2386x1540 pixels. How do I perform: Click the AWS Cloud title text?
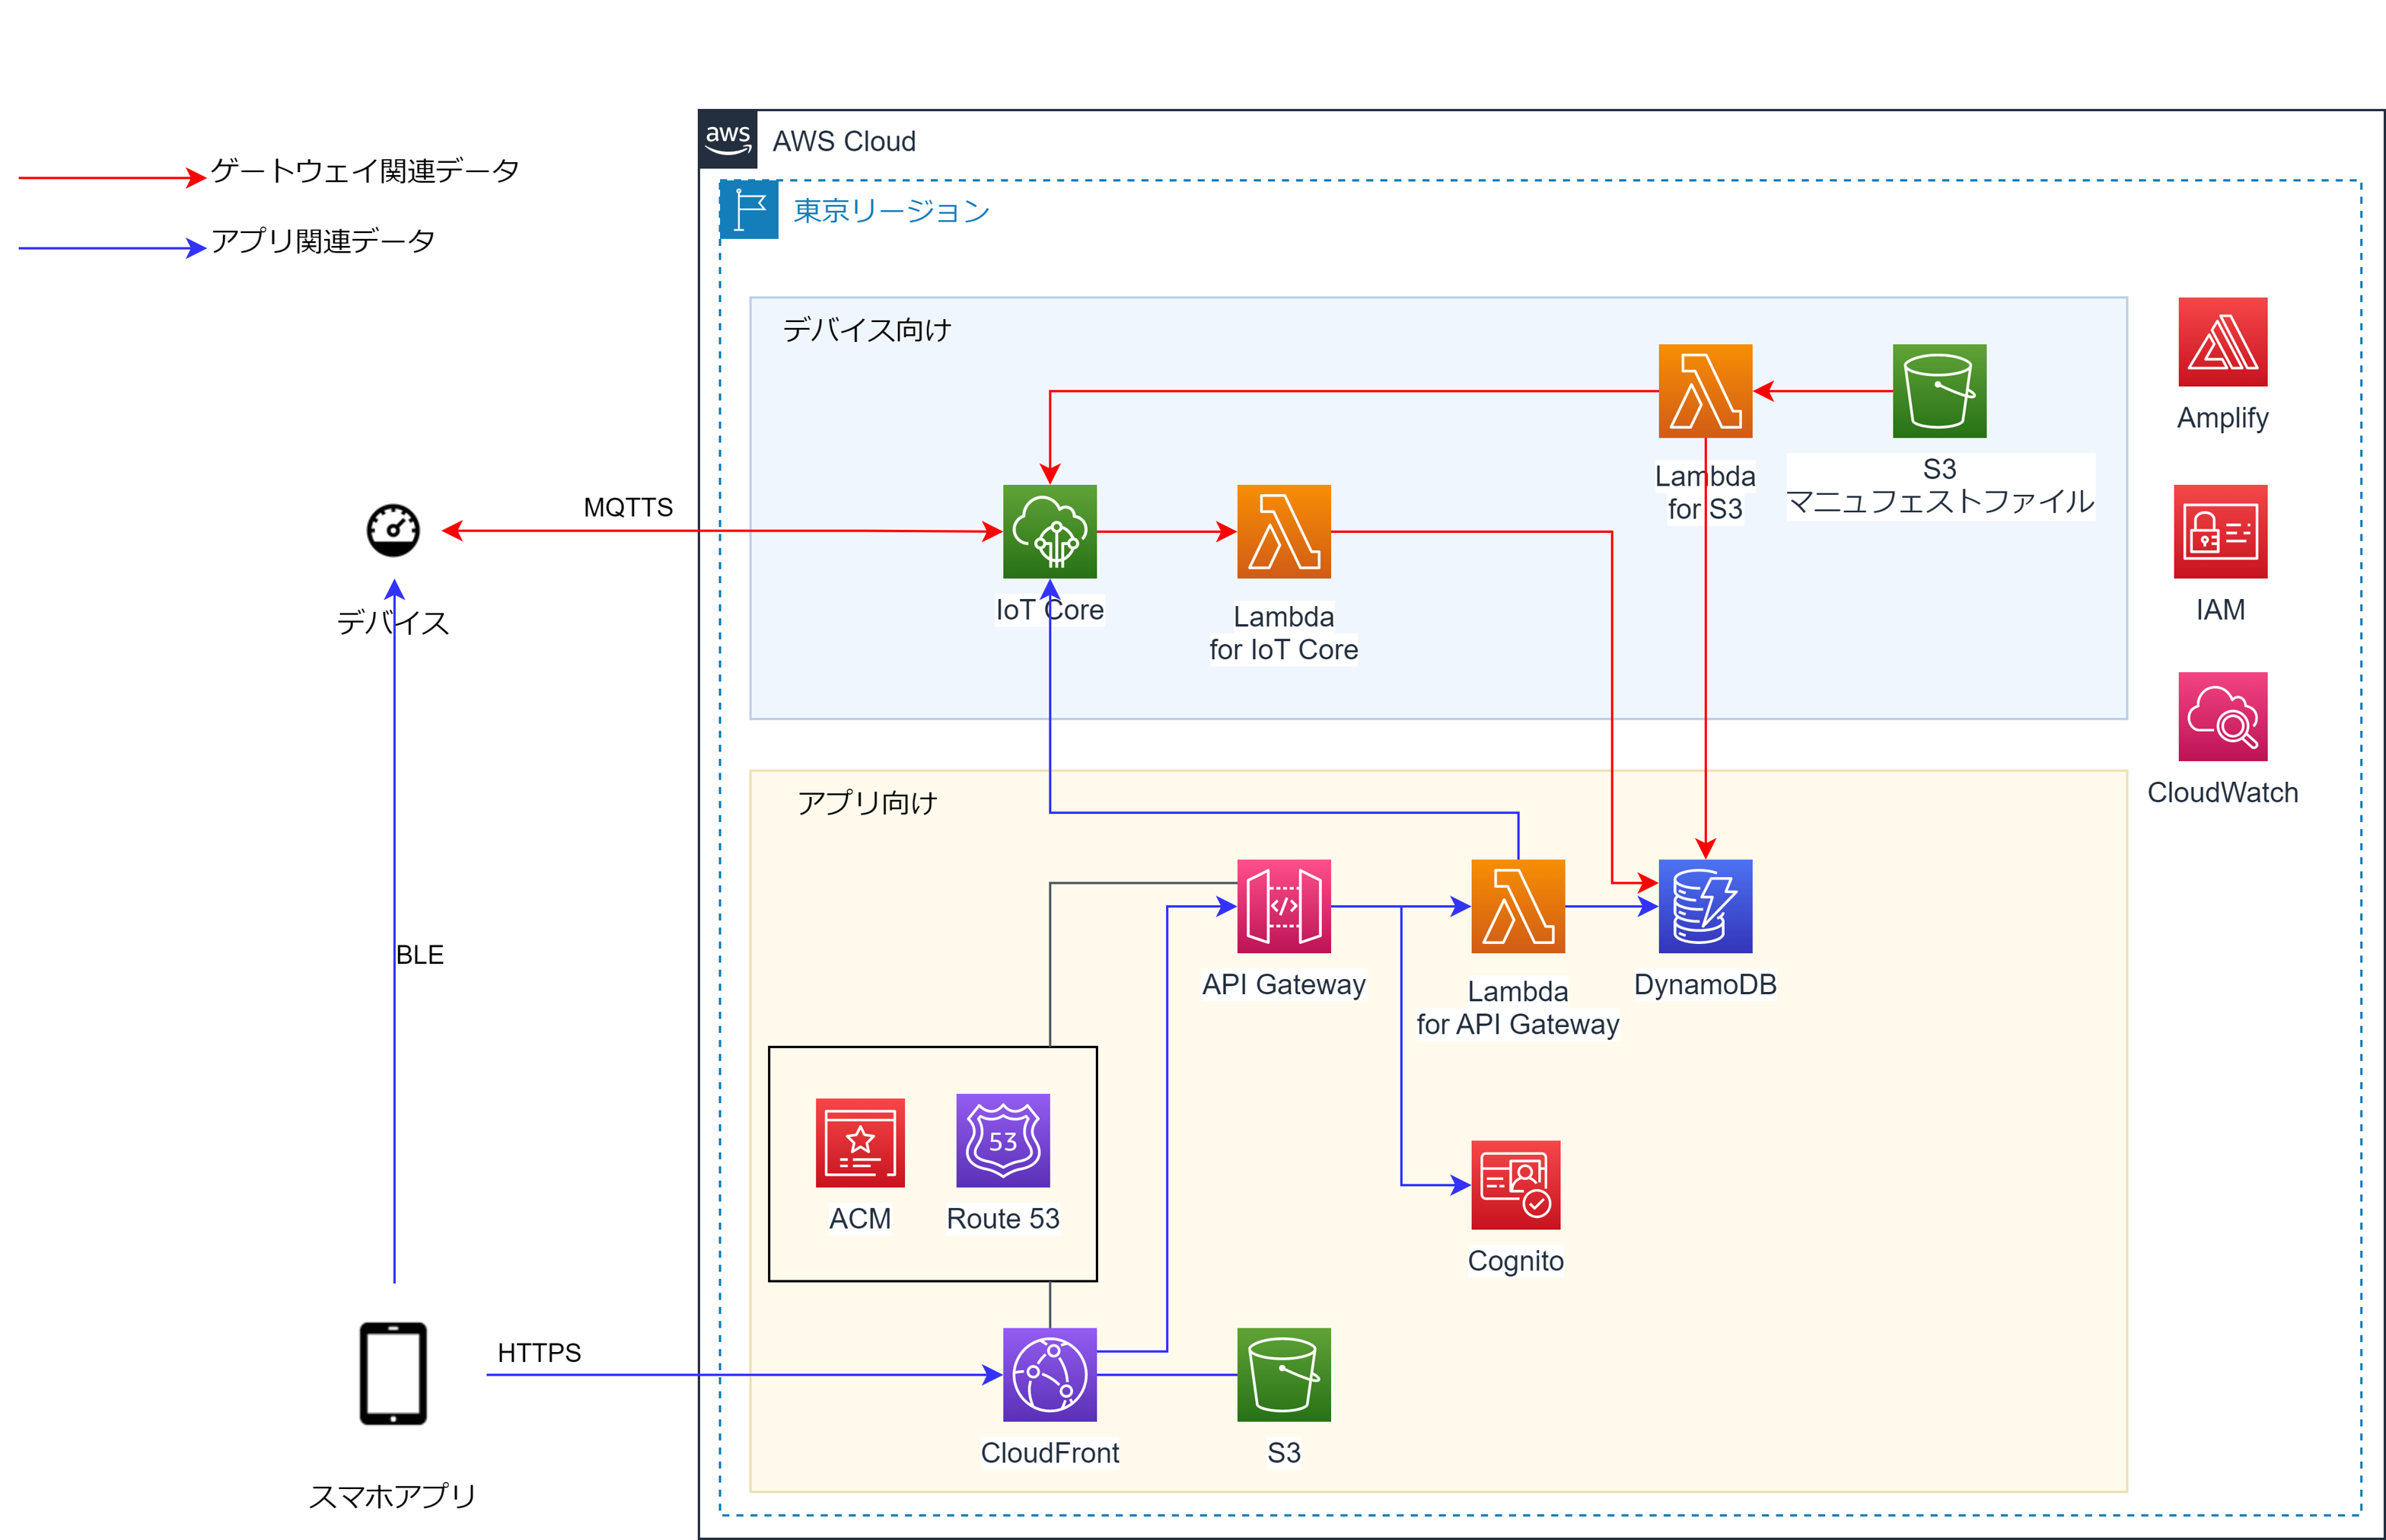(843, 141)
